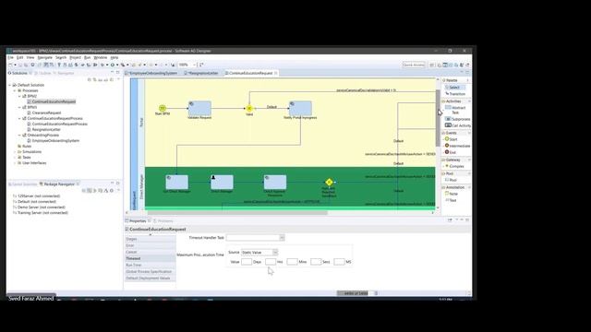Choose the Abstract Task activity tool

pyautogui.click(x=455, y=110)
